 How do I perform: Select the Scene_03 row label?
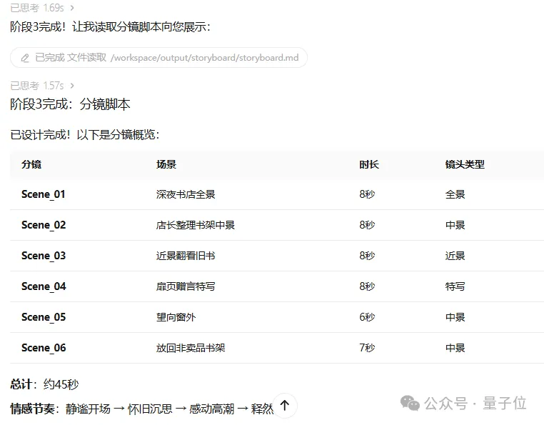point(44,256)
